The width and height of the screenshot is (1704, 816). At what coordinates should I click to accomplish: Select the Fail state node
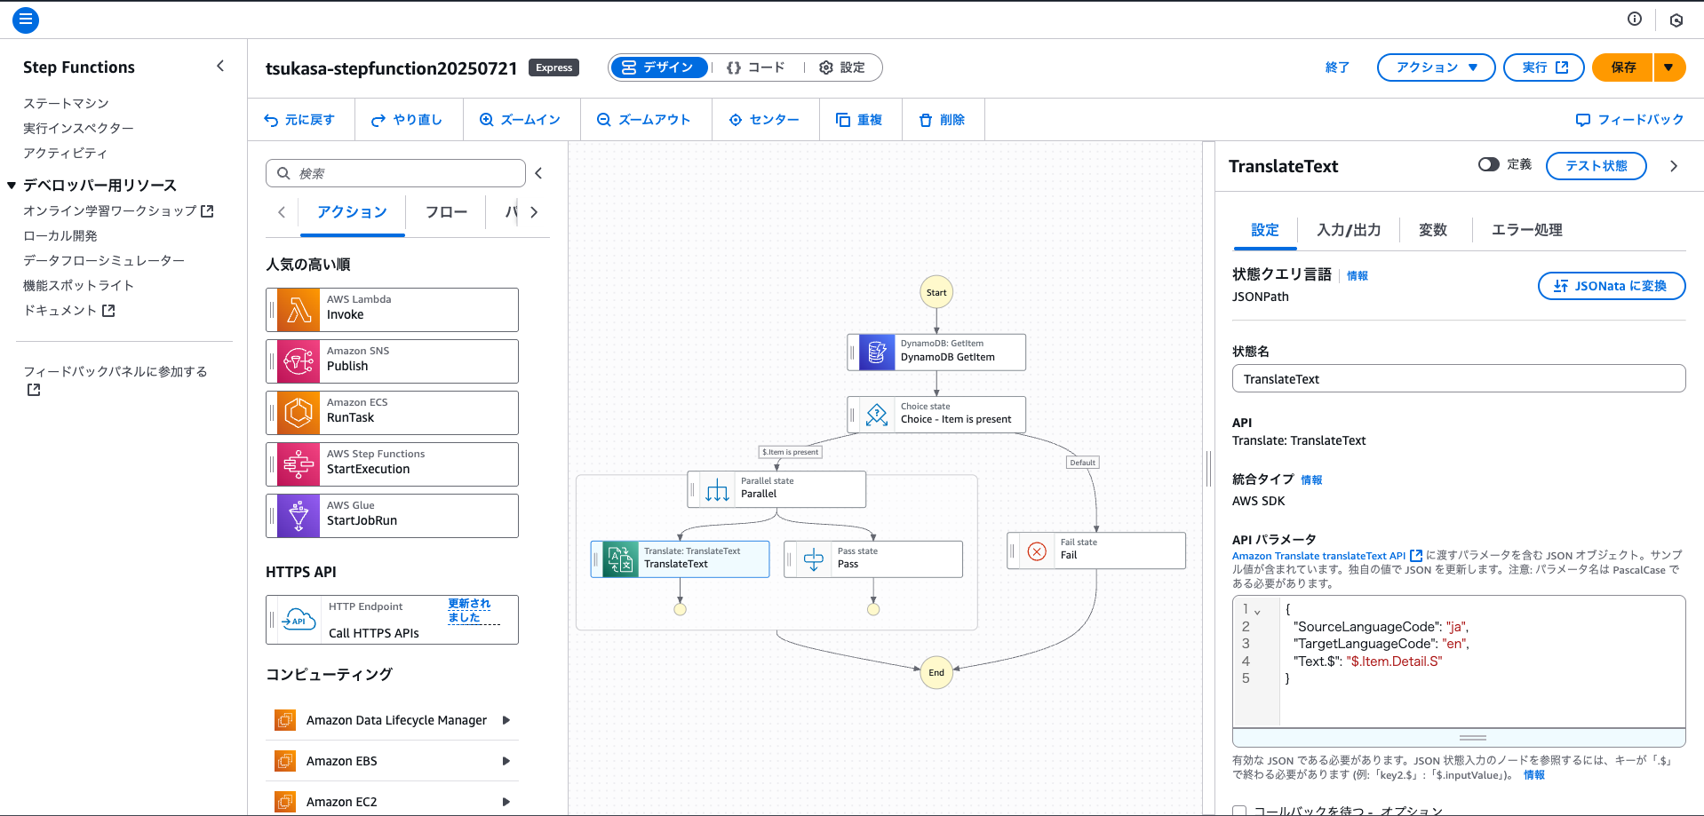1096,551
